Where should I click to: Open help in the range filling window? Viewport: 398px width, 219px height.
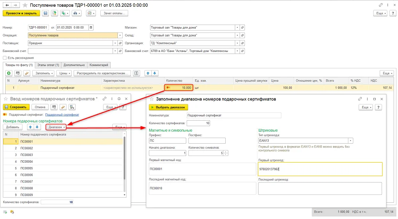(378, 107)
